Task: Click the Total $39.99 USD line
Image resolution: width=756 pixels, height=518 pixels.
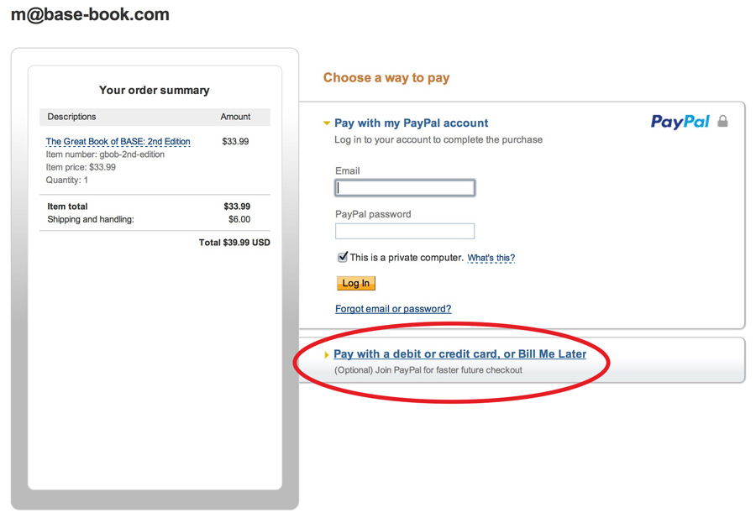Action: pos(234,243)
